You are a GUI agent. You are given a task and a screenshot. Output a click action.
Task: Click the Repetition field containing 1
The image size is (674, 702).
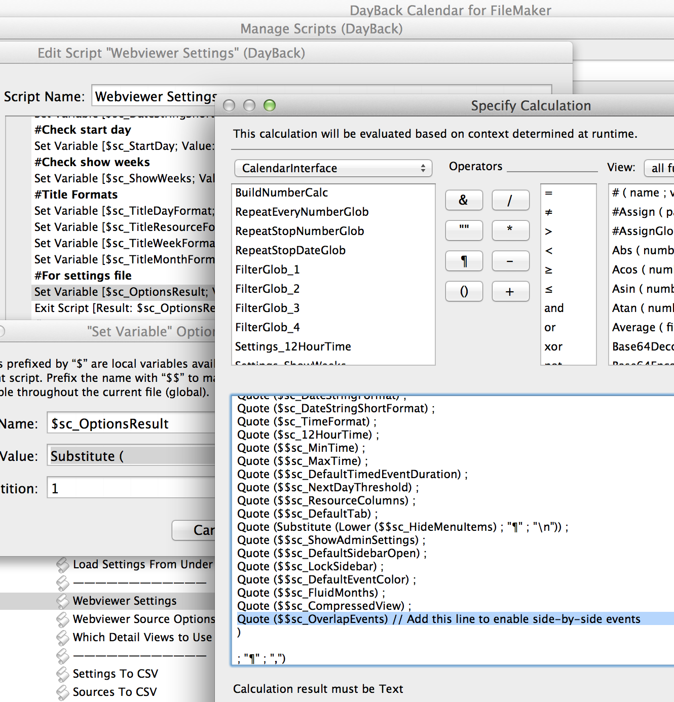[x=131, y=488]
